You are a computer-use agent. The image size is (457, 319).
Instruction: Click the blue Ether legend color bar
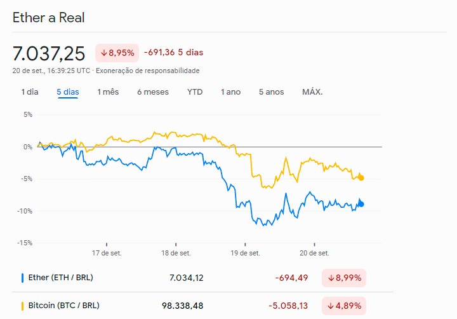coord(22,278)
